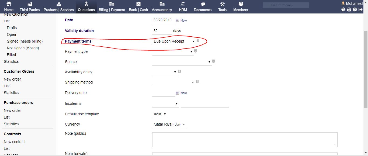Open the Accountancy module
368x156 pixels.
[162, 7]
